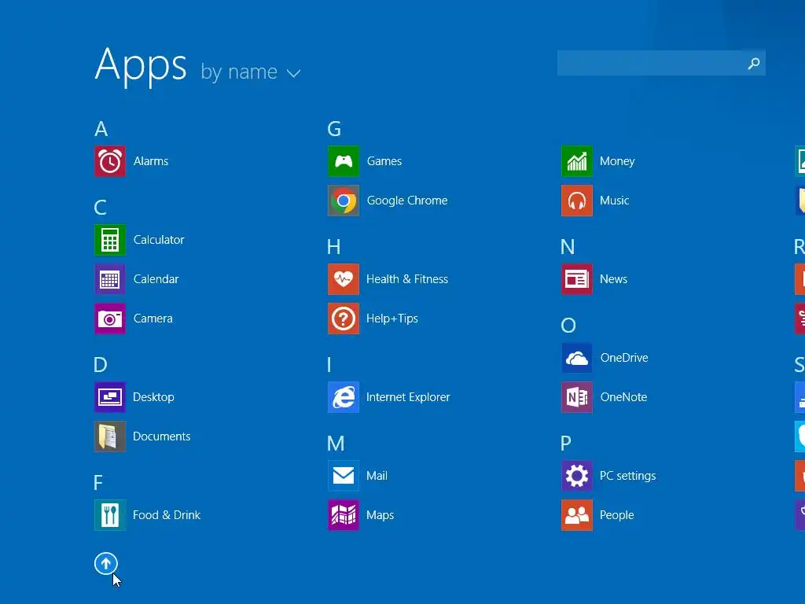
Task: Launch the Google Chrome icon
Action: pos(344,201)
